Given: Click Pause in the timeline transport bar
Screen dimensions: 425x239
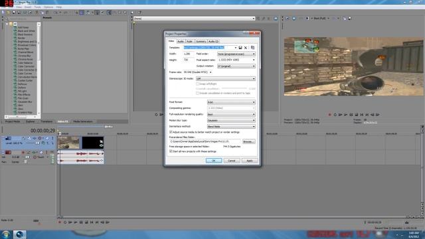Looking at the screenshot, I should [x=81, y=222].
